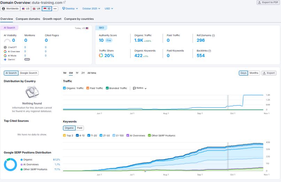Viewport: 281px width, 182px height.
Task: Open the Notes dropdown on Traffic chart
Action: (x=140, y=88)
